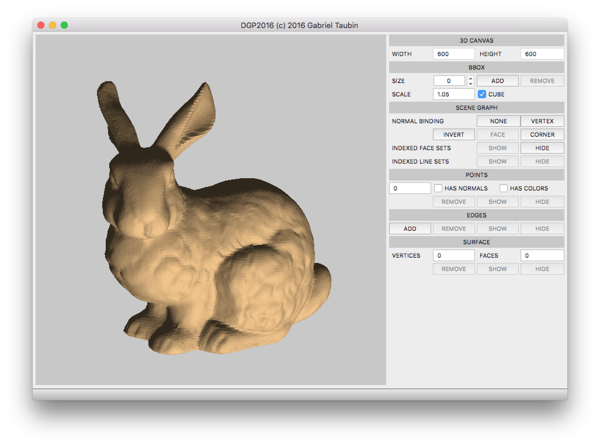
Task: Click the HEIGHT input field
Action: tap(542, 54)
